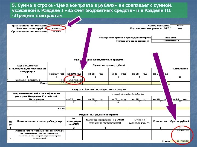The image size is (197, 147).
Task: Click the Section III "Итого" total value cell
Action: 180,141
